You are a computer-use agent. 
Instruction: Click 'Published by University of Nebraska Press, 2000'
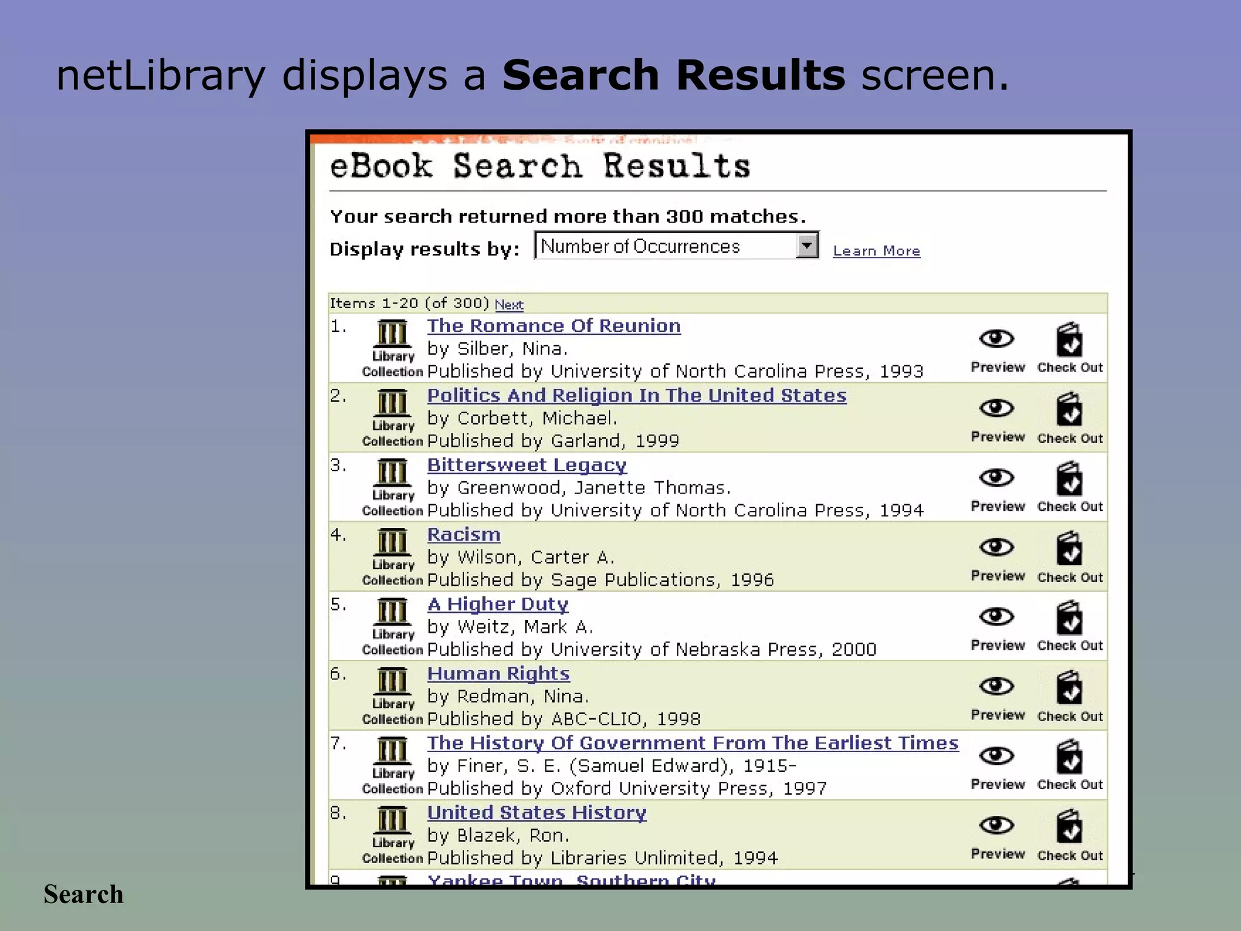(652, 650)
